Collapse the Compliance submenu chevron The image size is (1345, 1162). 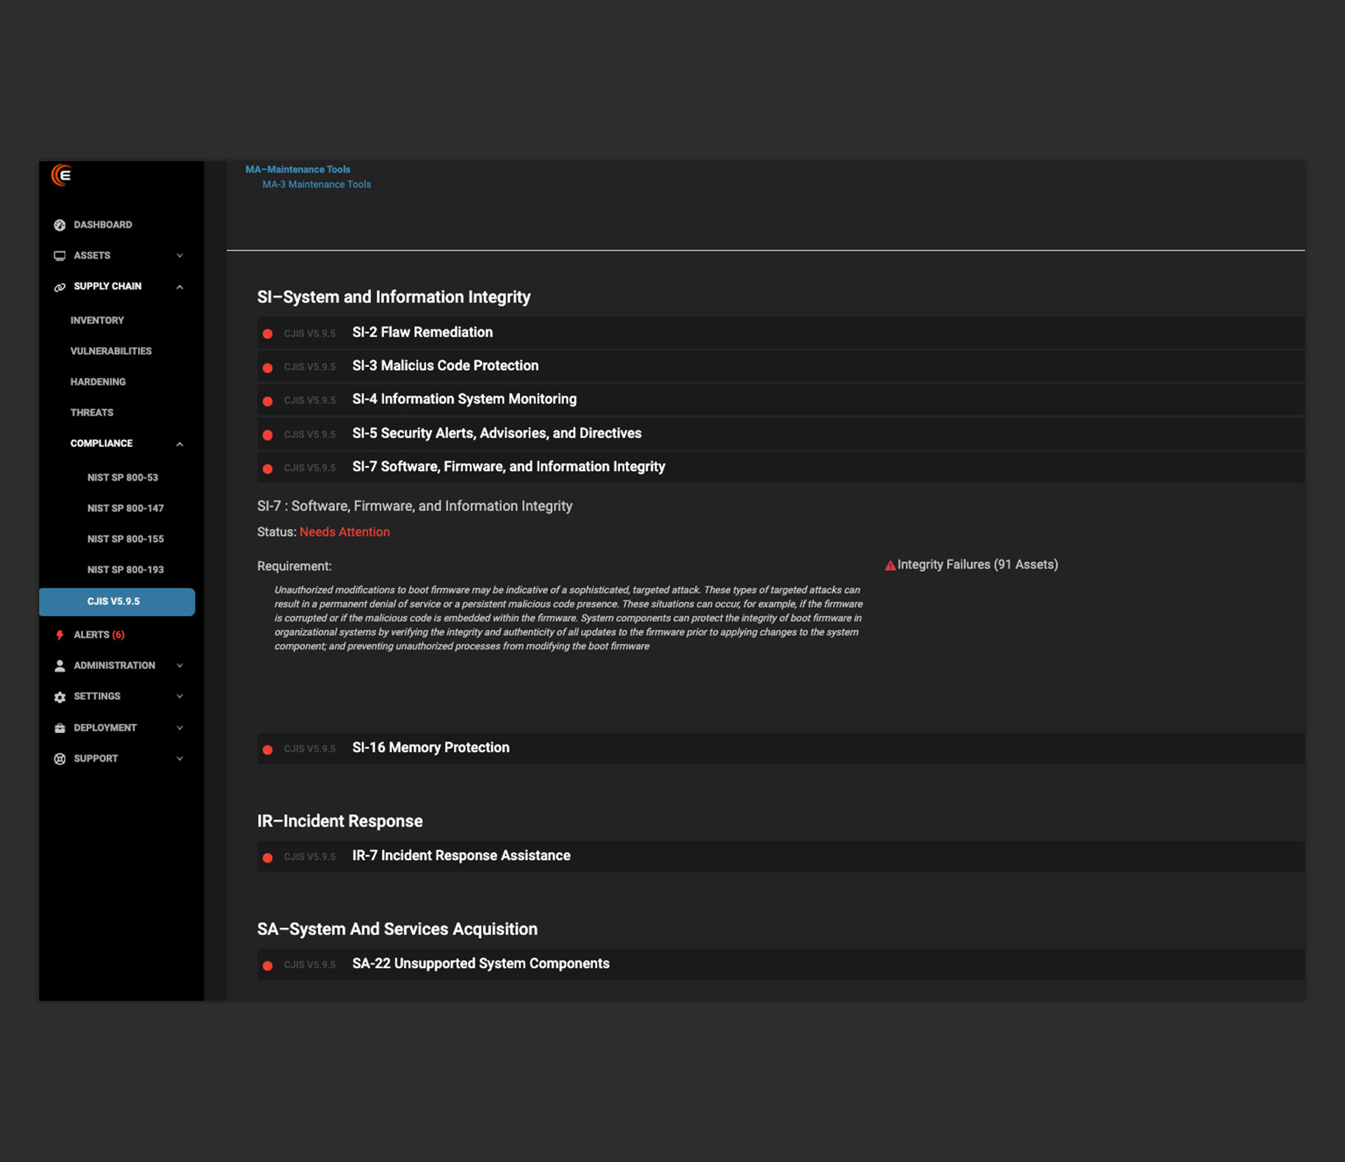[180, 444]
